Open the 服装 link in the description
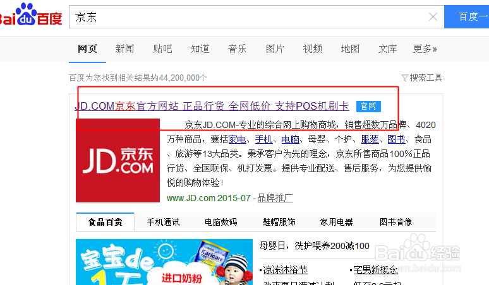 370,139
